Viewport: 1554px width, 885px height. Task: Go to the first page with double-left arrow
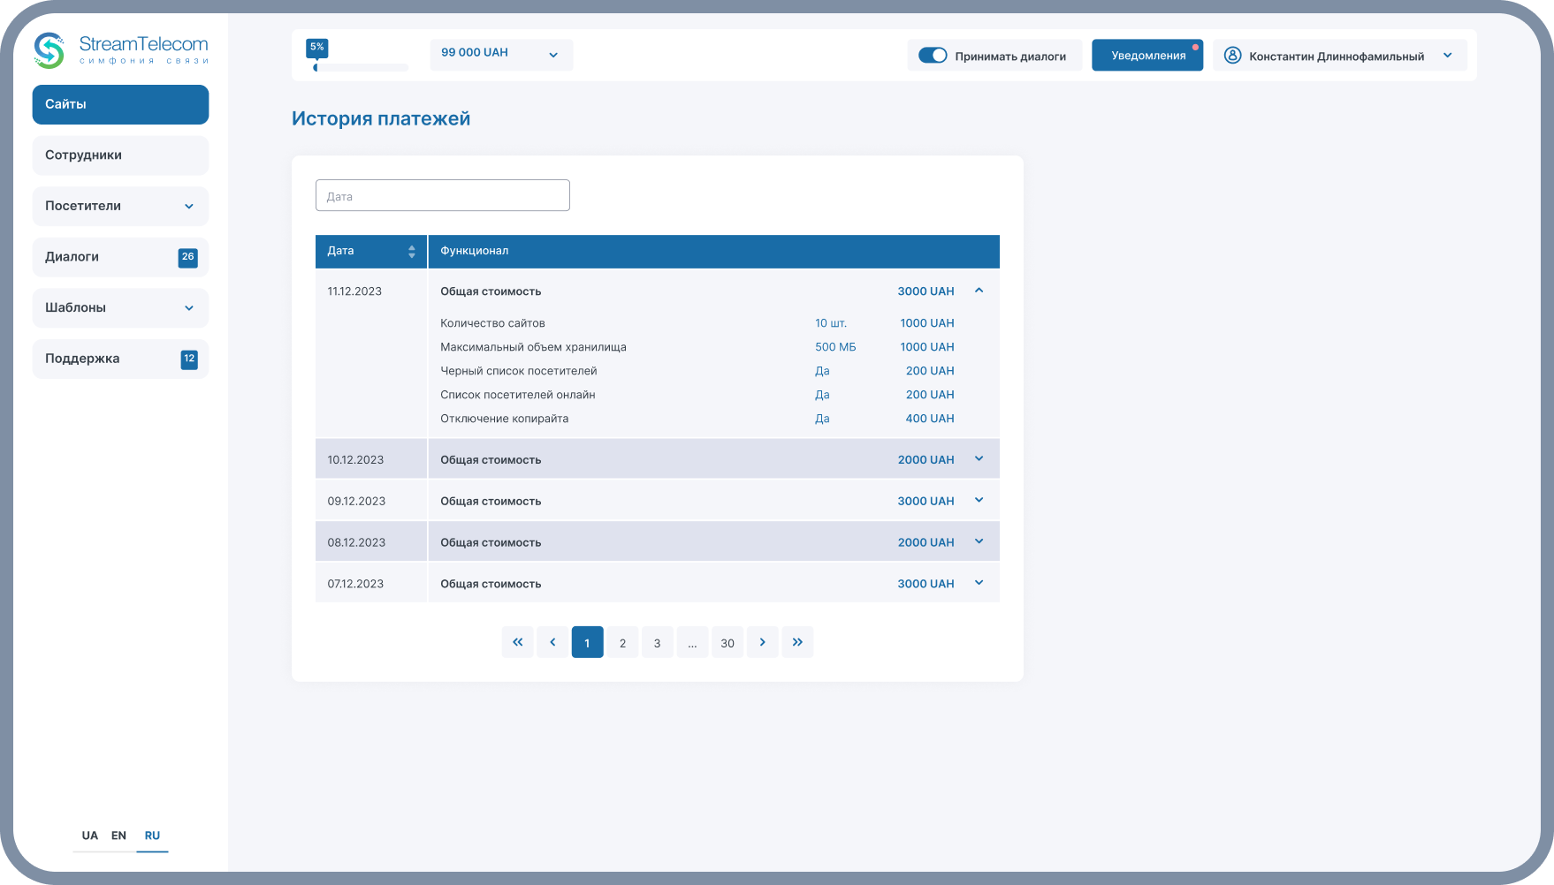pos(517,642)
